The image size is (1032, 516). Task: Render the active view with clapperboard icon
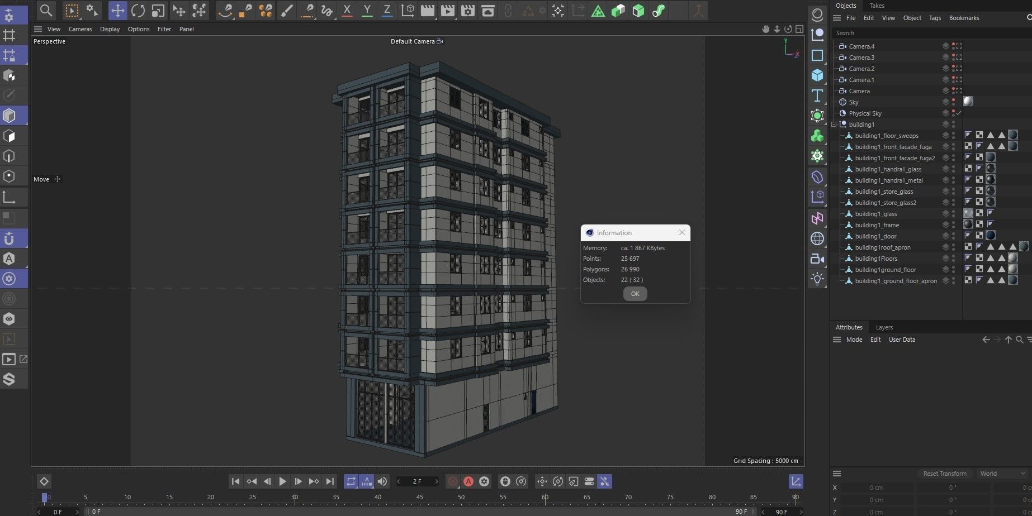coord(428,11)
